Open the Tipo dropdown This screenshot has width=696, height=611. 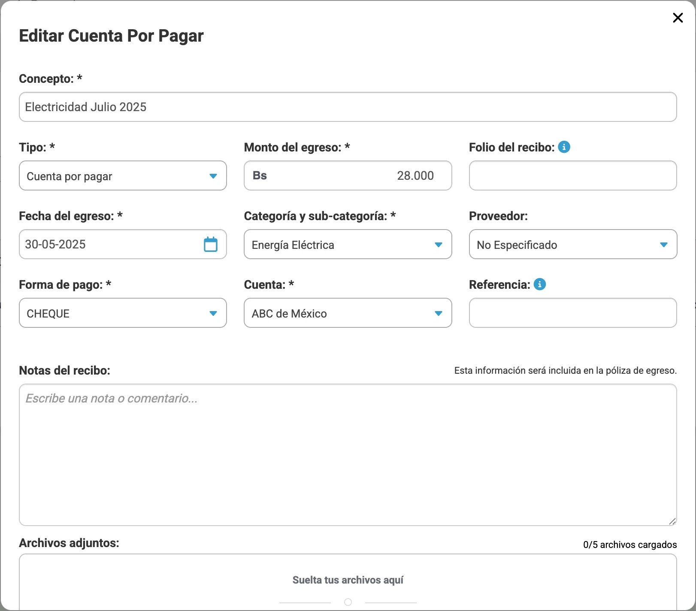pyautogui.click(x=123, y=175)
